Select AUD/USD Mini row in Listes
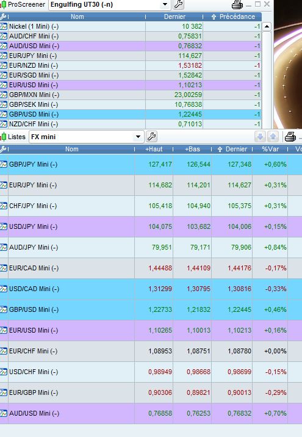Image resolution: width=302 pixels, height=437 pixels. (x=151, y=413)
